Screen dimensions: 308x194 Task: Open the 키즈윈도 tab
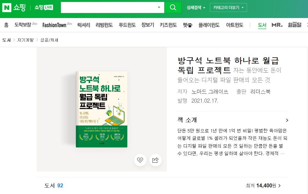tap(168, 25)
